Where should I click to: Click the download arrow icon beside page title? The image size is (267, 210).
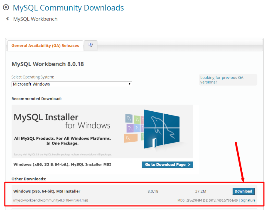tap(6, 7)
